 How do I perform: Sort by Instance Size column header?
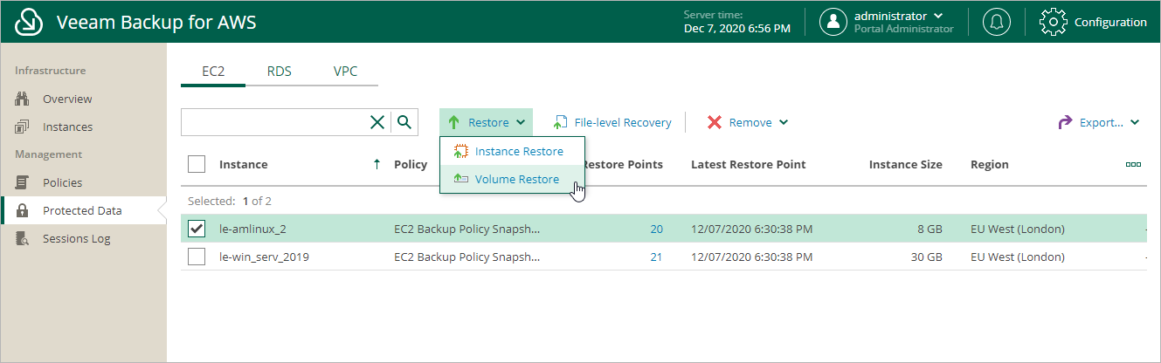coord(905,164)
